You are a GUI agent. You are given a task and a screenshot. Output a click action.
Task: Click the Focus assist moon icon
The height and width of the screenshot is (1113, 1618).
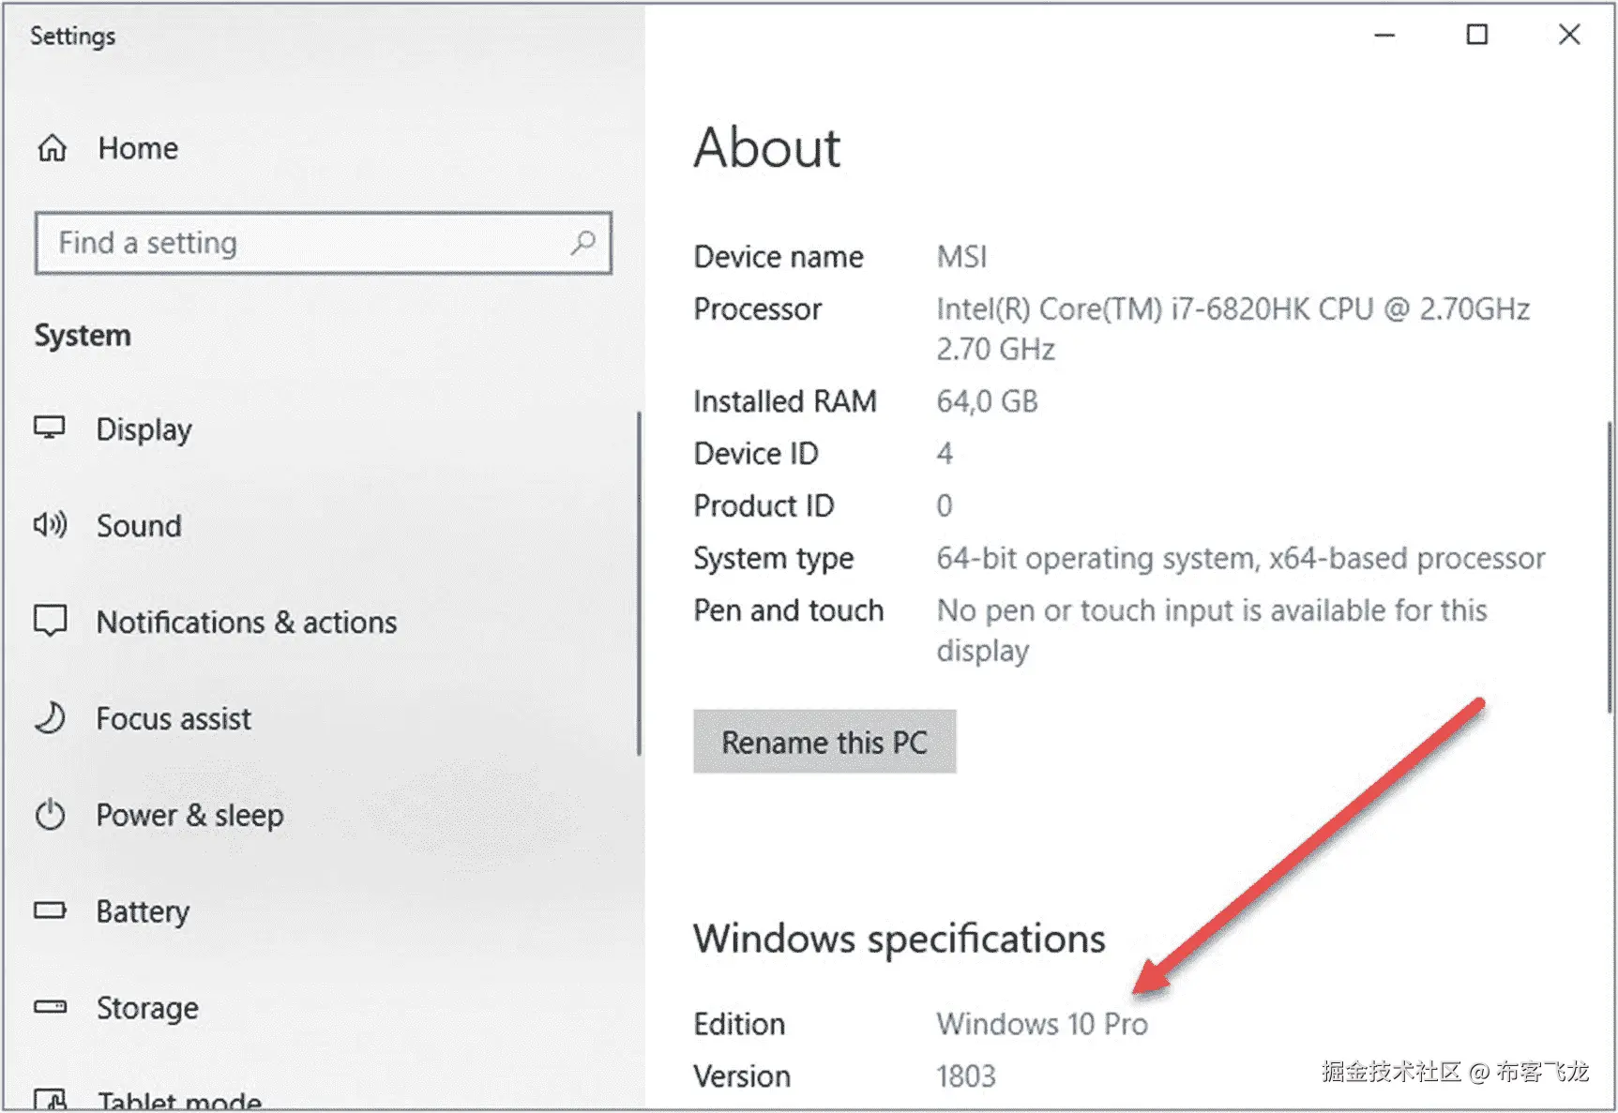(50, 718)
